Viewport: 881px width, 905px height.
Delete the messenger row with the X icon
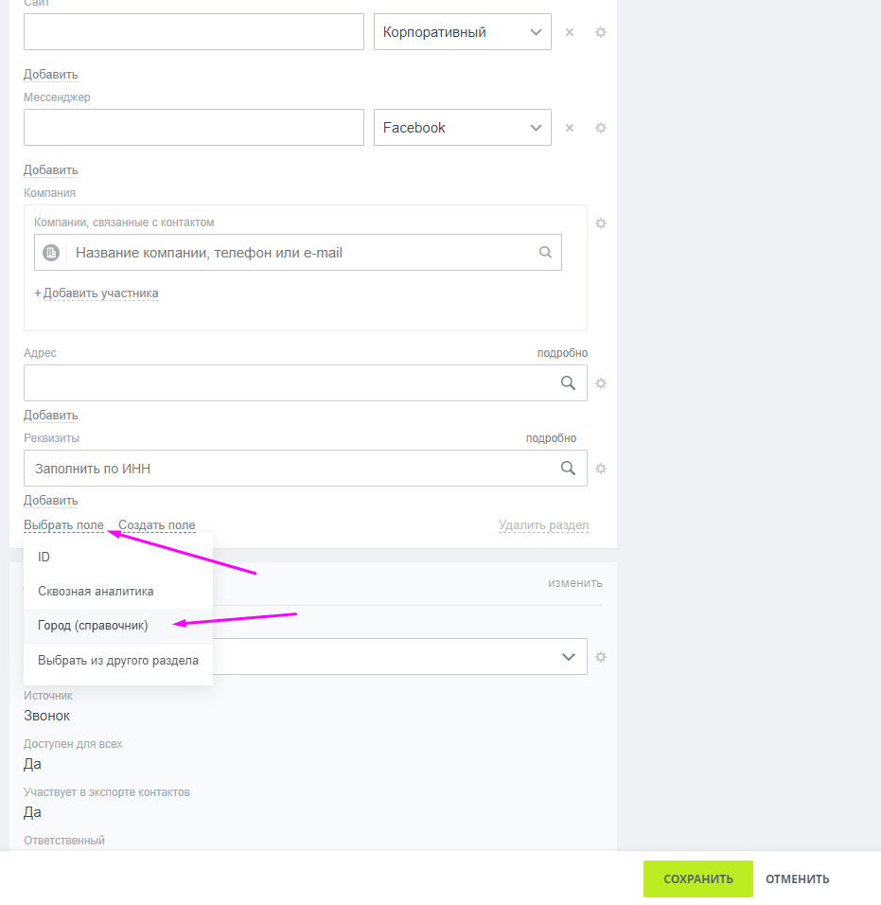pyautogui.click(x=570, y=128)
